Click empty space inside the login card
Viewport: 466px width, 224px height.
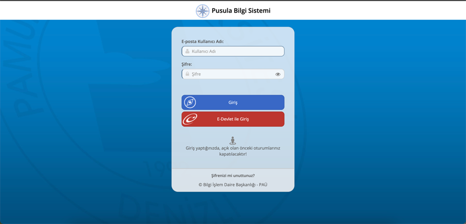233,86
